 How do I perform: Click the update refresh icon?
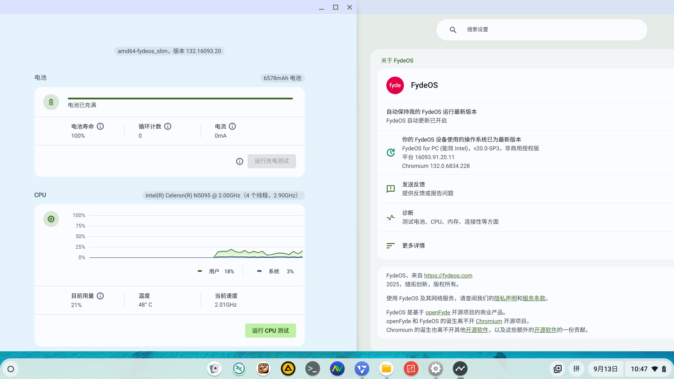[391, 152]
